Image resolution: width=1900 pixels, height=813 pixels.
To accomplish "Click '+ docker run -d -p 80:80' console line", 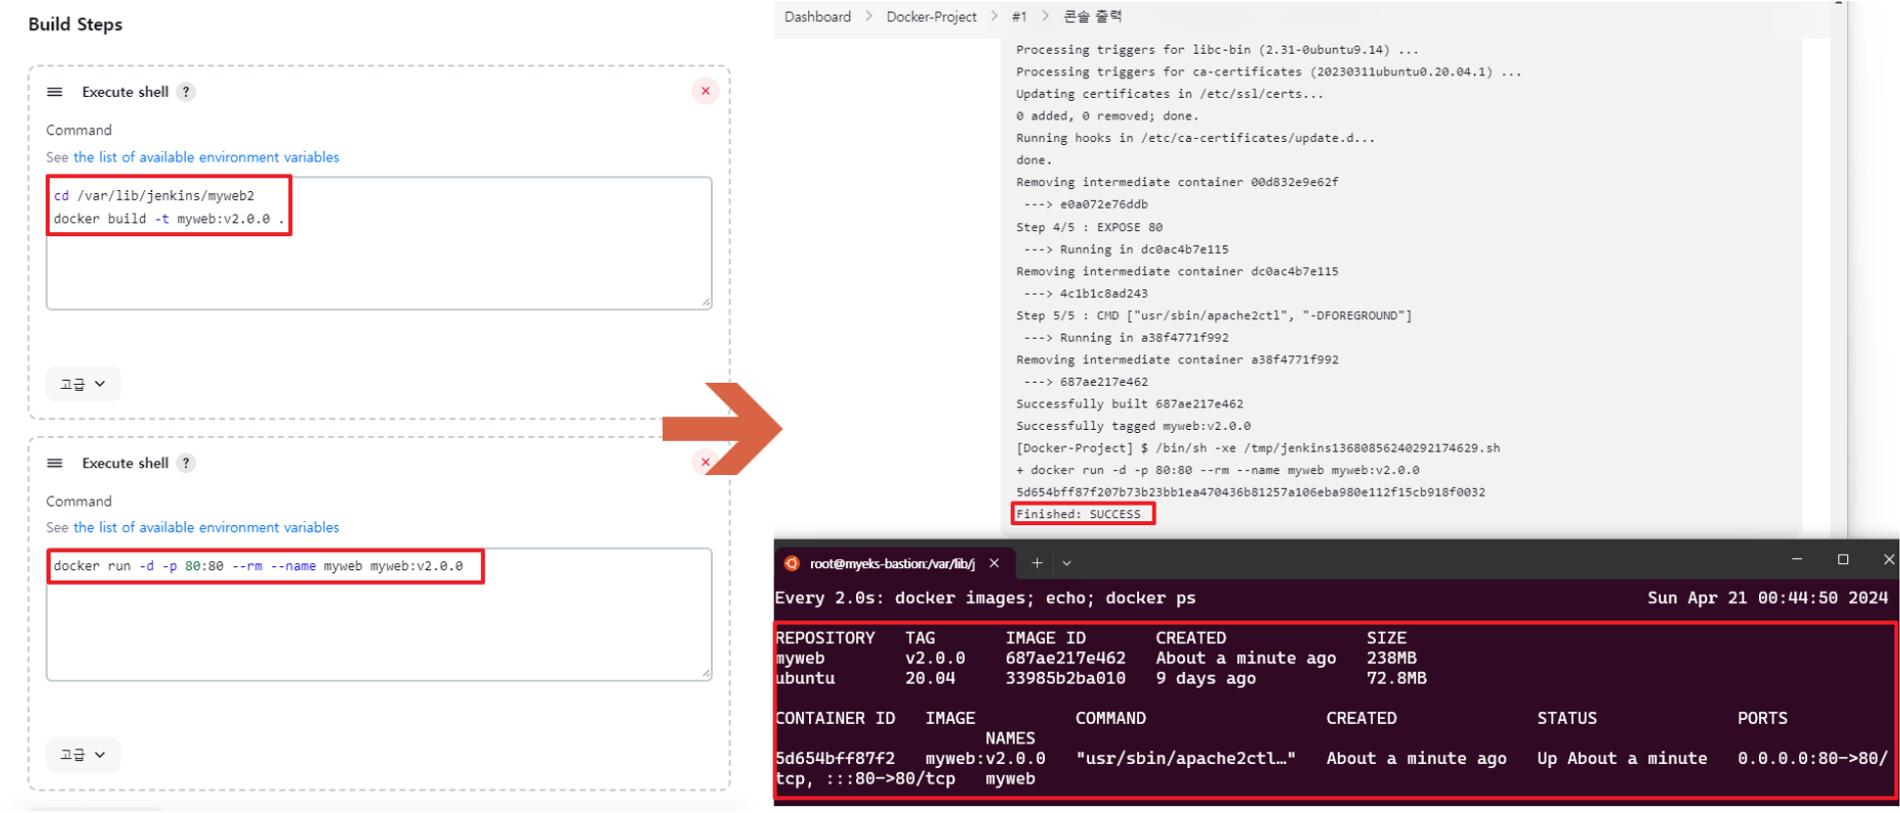I will click(1217, 470).
